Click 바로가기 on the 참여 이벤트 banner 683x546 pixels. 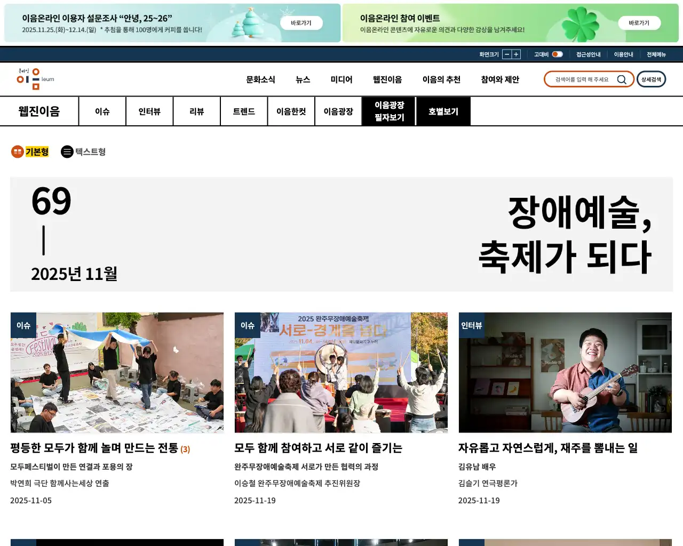click(639, 23)
